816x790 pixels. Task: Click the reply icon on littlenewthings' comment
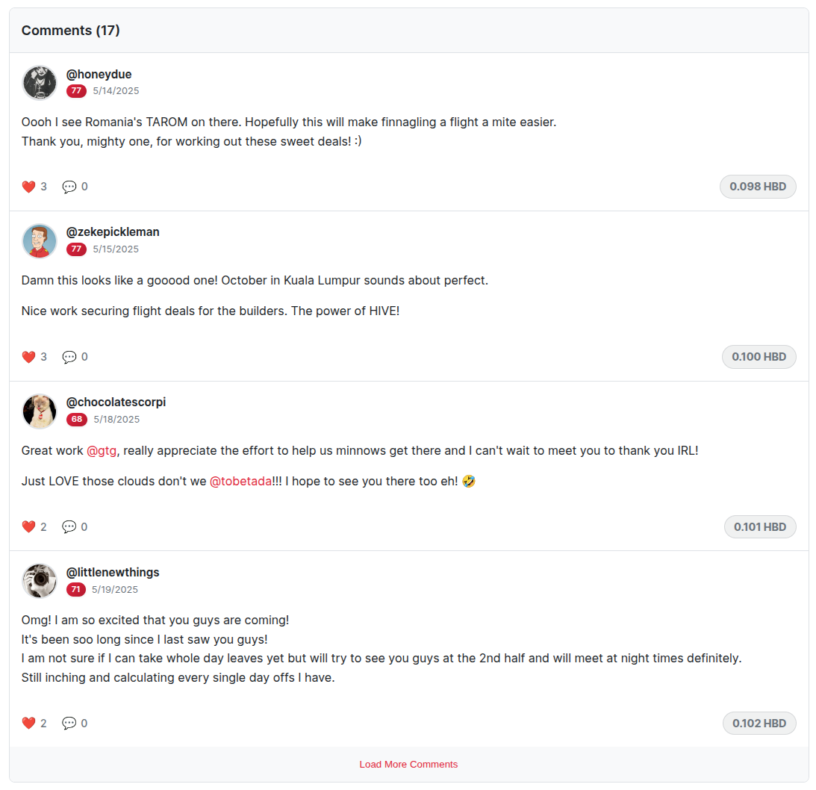pos(69,723)
